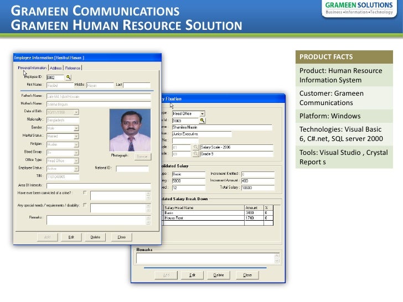Click the Nationality field
Screen dimensions: 403x302
[x=63, y=120]
